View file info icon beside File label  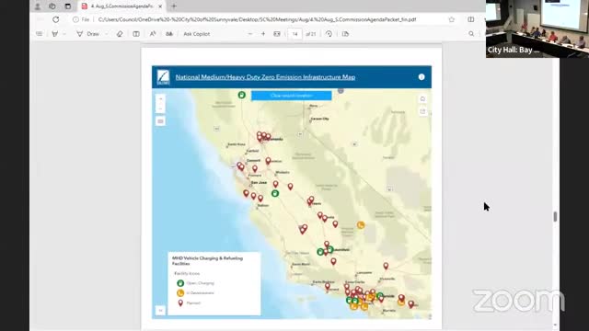[75, 19]
